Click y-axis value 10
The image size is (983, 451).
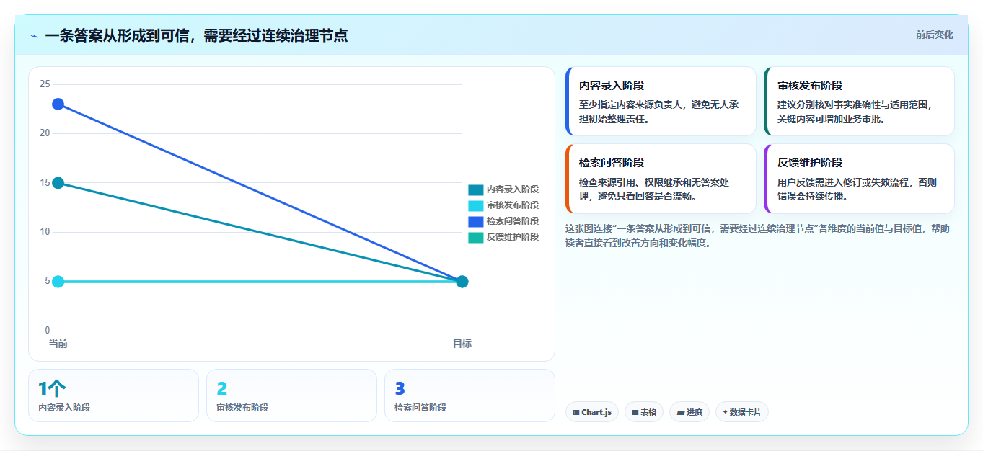click(45, 232)
